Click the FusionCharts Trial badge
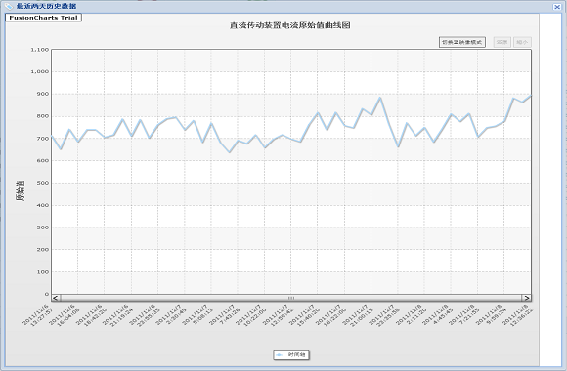Screen dimensions: 567x371 [x=43, y=18]
